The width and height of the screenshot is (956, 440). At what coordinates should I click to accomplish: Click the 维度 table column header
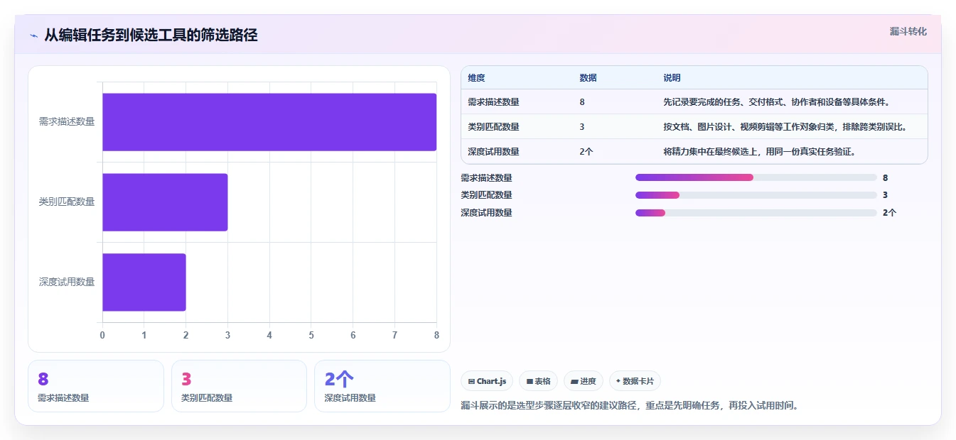tap(476, 78)
